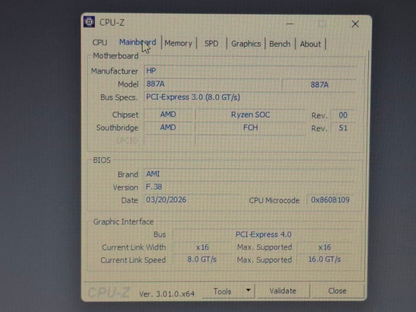Click the Current Link Speed value "8.0 GT/s"

click(x=202, y=260)
